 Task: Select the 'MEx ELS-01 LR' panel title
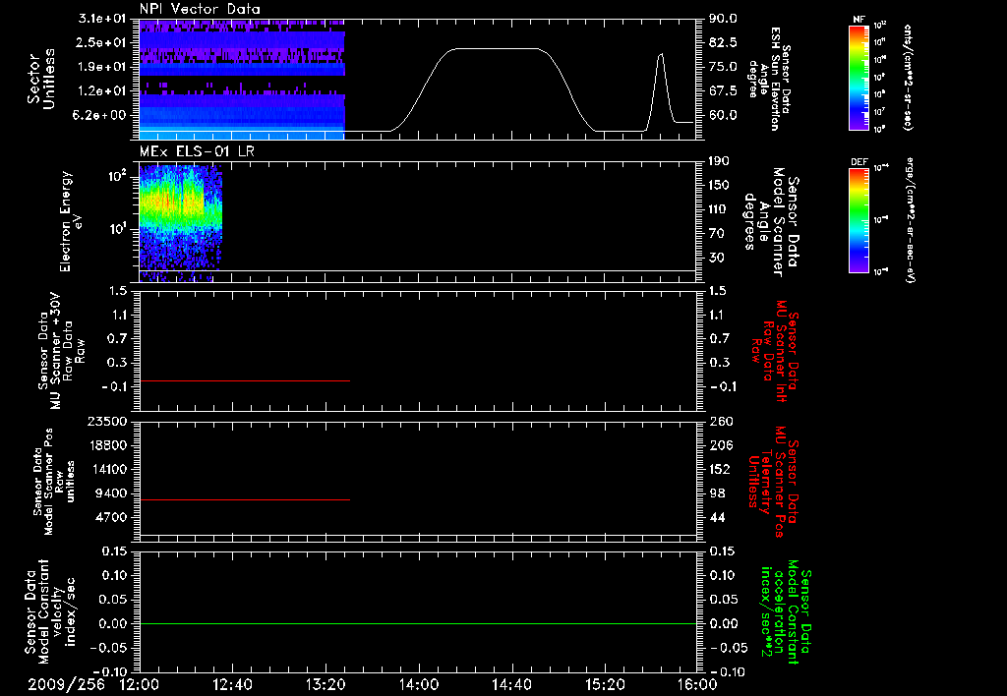[x=197, y=151]
